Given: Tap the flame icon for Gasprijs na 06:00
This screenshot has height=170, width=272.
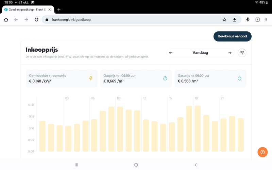Looking at the screenshot, I should click(240, 78).
